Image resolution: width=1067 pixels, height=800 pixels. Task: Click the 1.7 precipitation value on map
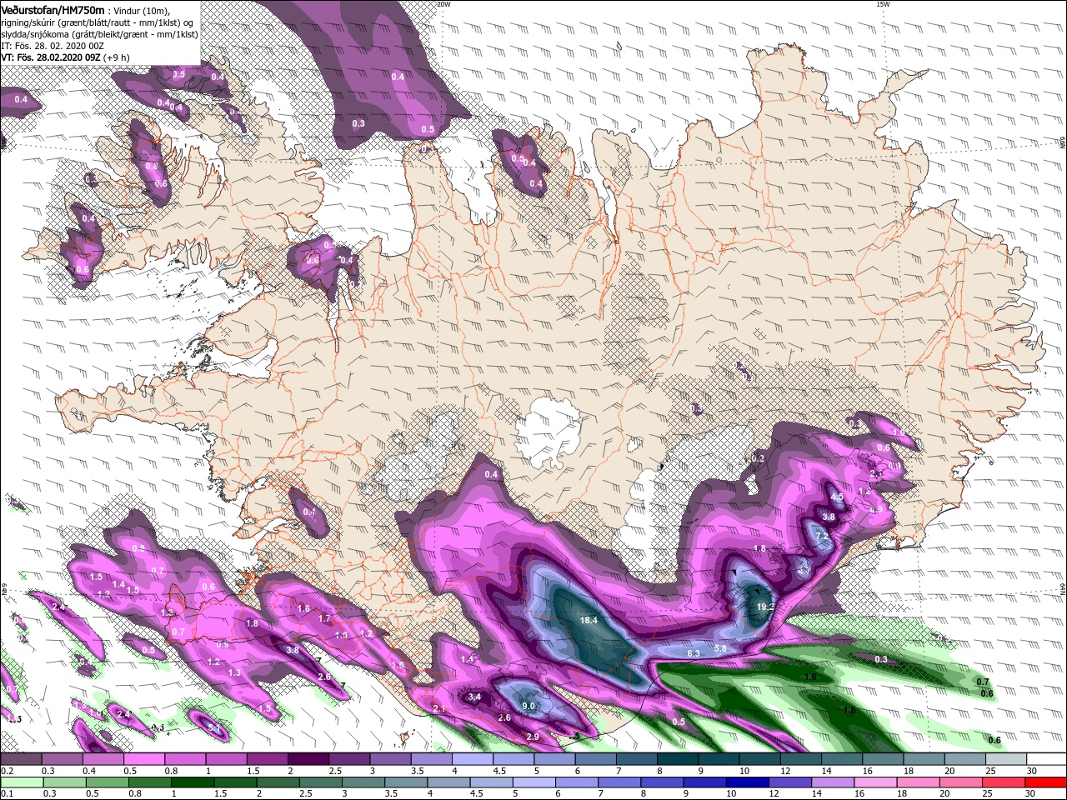(x=325, y=619)
